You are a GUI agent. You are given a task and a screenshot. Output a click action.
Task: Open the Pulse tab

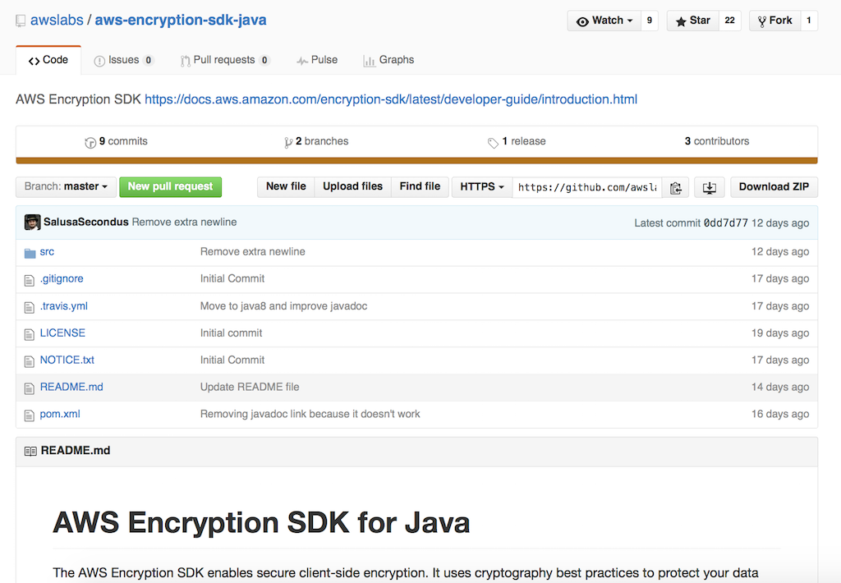pos(317,60)
